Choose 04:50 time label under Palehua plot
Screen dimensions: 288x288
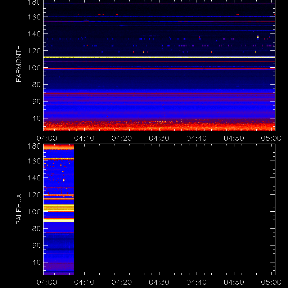coord(234,282)
